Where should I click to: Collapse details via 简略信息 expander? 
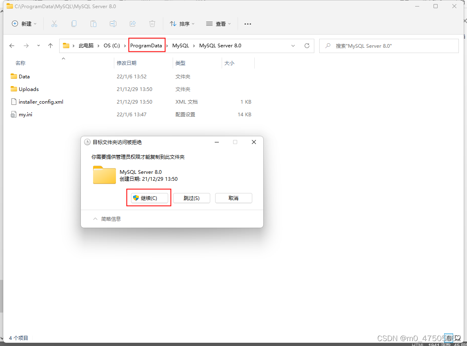pos(107,219)
